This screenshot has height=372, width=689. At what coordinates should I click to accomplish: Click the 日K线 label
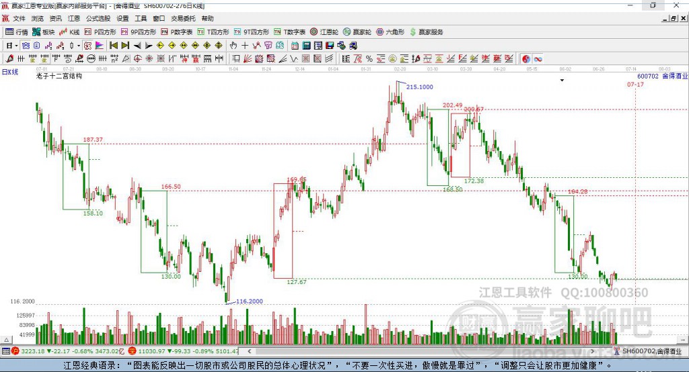point(10,72)
